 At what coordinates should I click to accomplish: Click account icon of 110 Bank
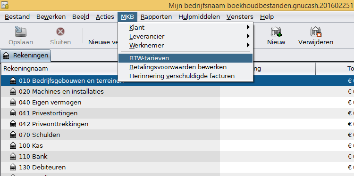pyautogui.click(x=13, y=156)
